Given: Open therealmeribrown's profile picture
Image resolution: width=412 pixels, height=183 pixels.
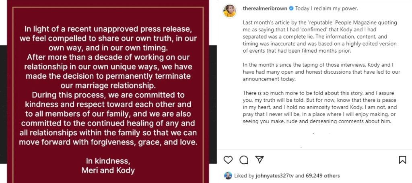Looking at the screenshot, I should click(229, 11).
